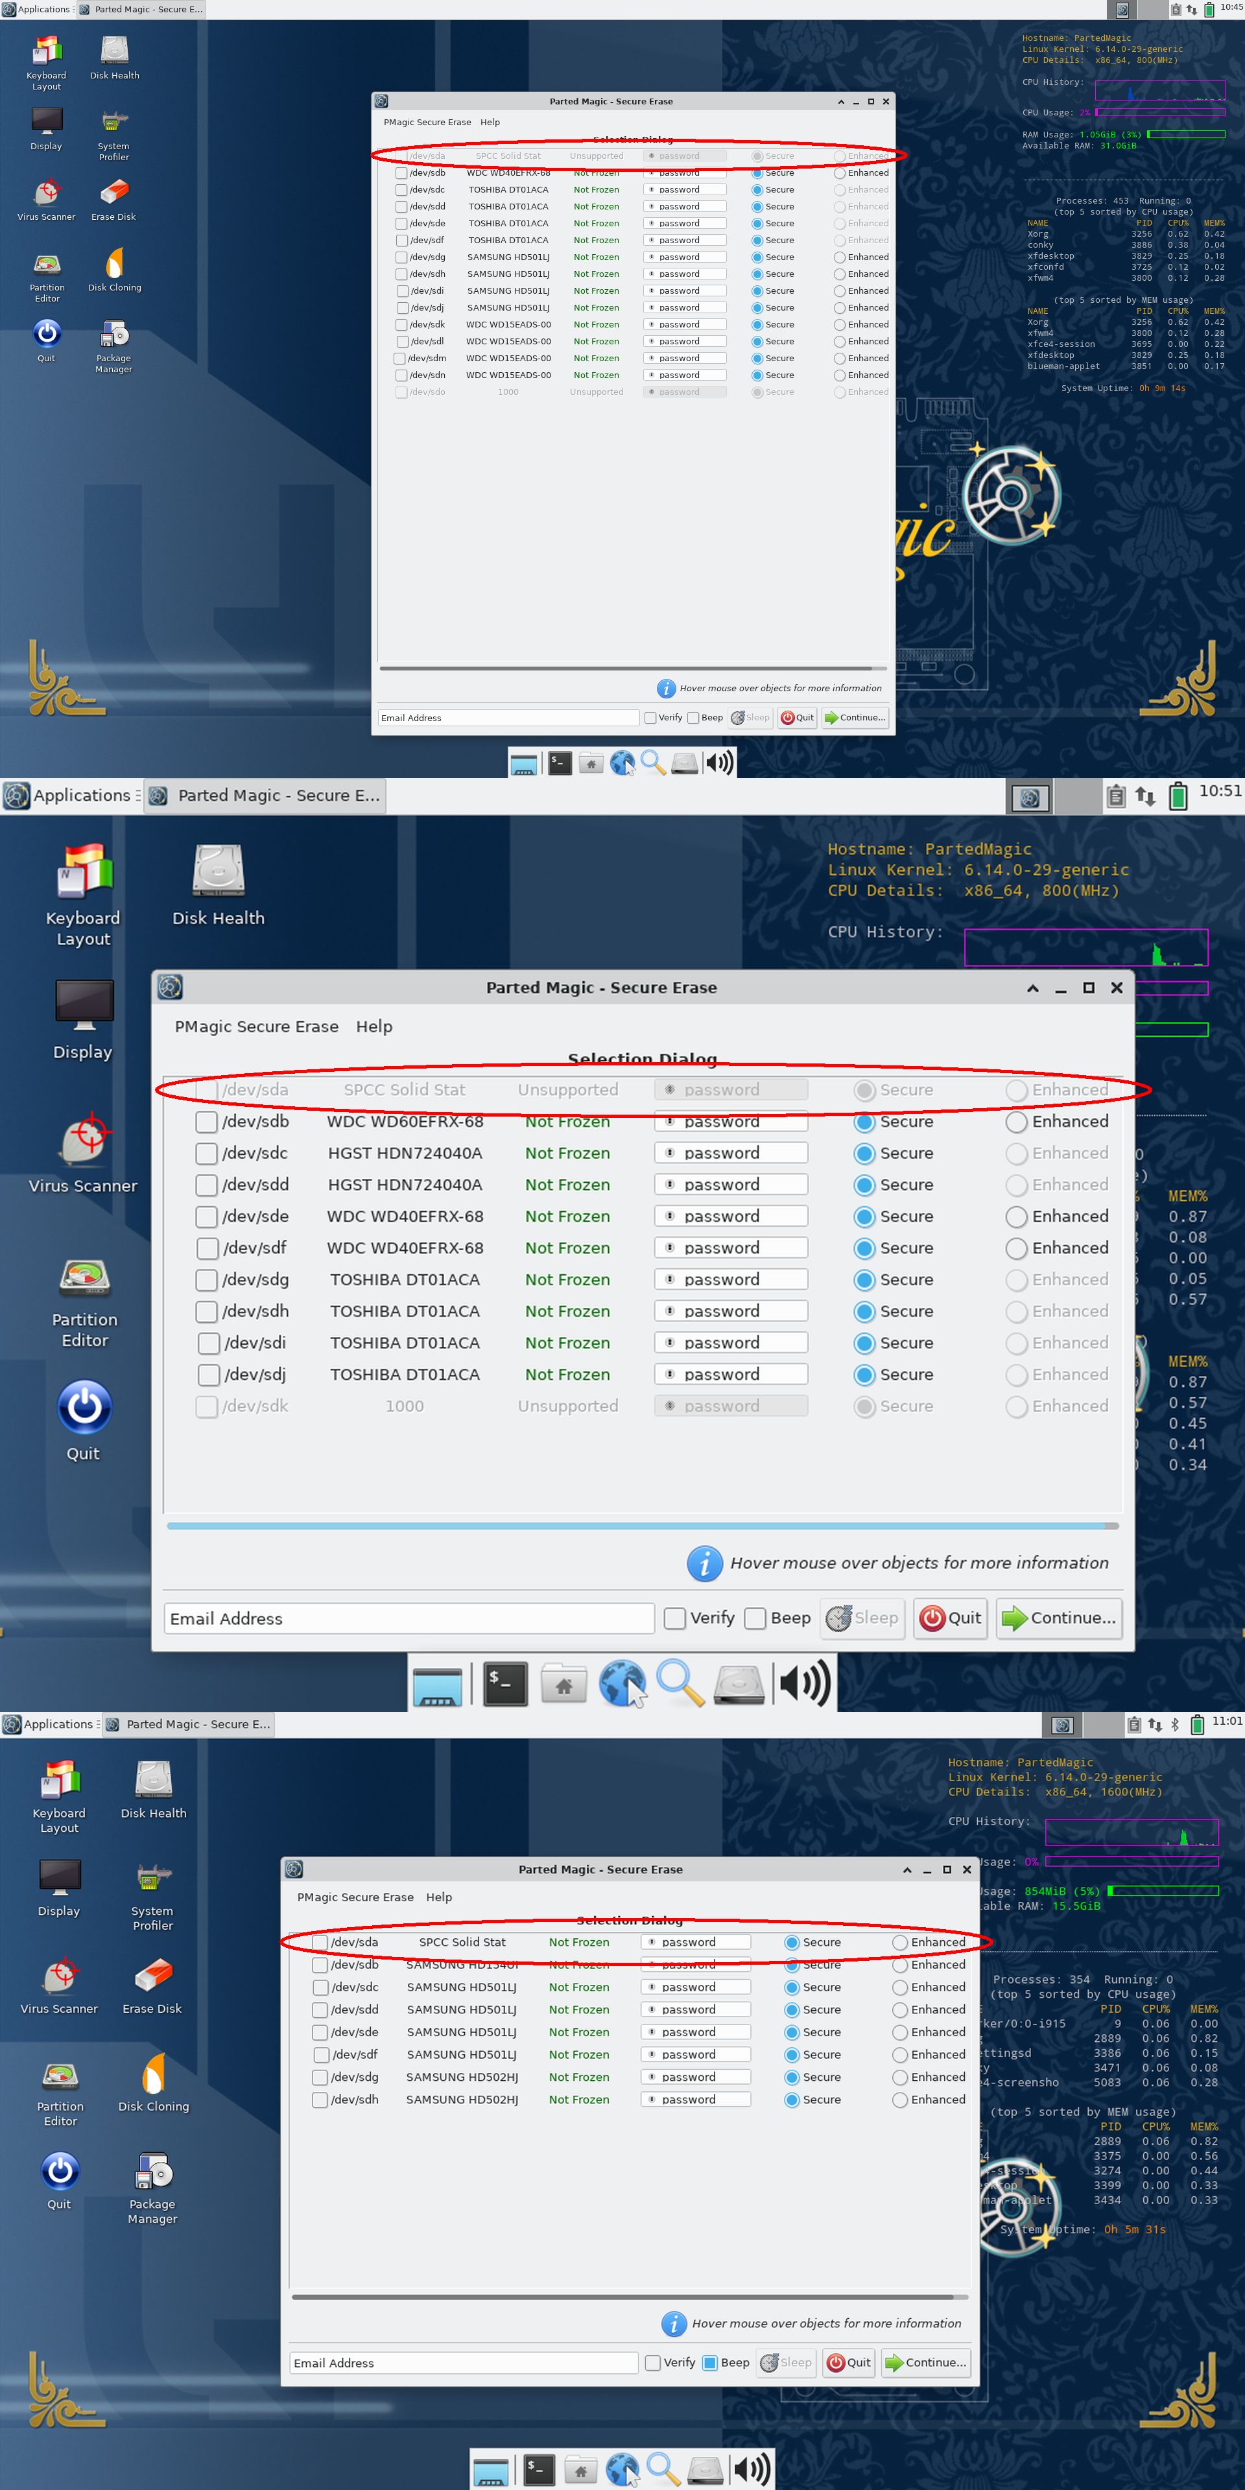Screen dimensions: 1245x2490
Task: Click battery icon beside the 10:51 clock
Action: (x=1178, y=796)
